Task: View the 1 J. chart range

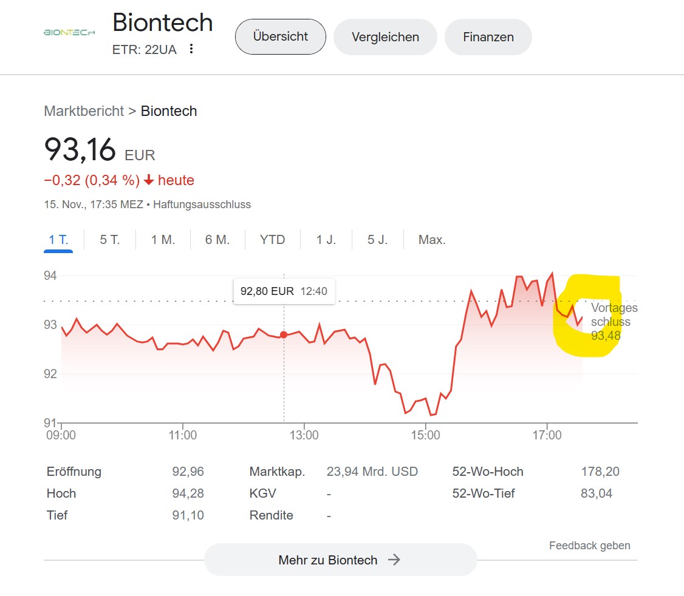Action: pyautogui.click(x=326, y=240)
